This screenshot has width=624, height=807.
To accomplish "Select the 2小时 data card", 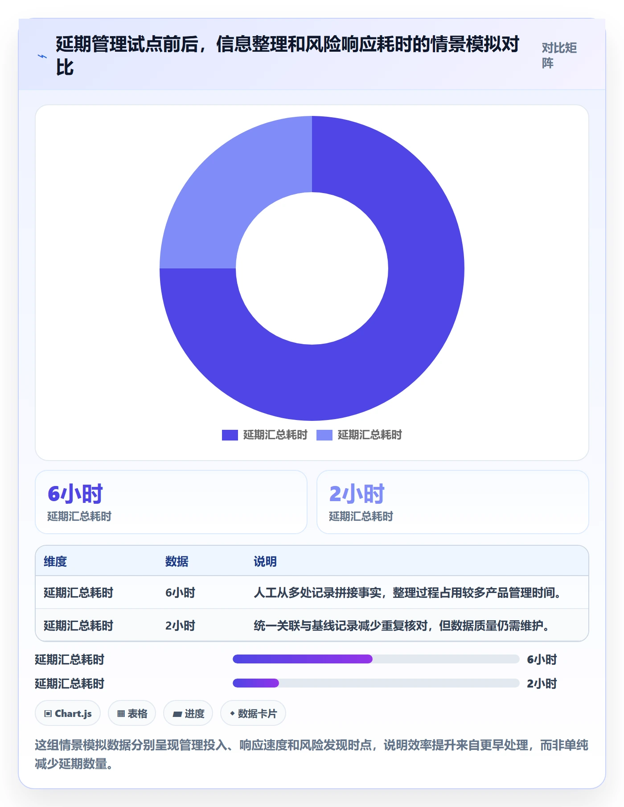I will click(x=453, y=502).
